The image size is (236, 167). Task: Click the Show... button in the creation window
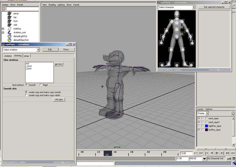coord(66,50)
